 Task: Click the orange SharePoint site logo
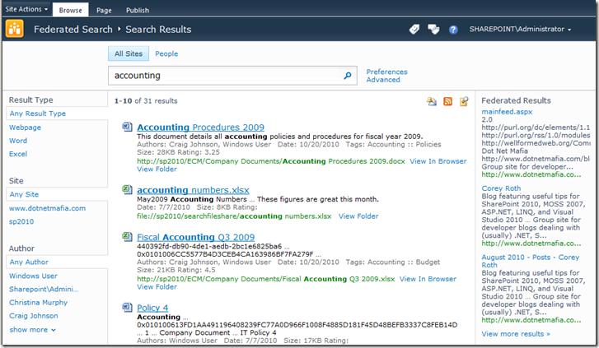click(15, 29)
